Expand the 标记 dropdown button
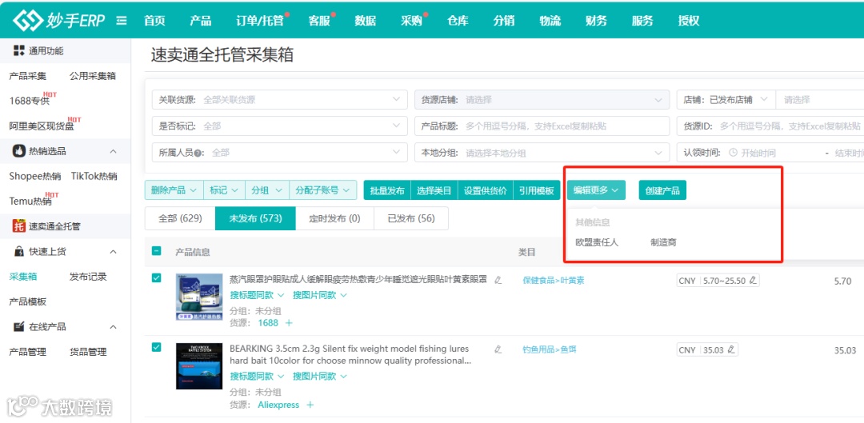The image size is (864, 423). pyautogui.click(x=224, y=190)
